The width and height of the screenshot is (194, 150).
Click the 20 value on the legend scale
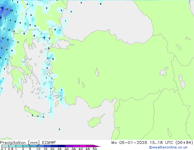coord(52,149)
